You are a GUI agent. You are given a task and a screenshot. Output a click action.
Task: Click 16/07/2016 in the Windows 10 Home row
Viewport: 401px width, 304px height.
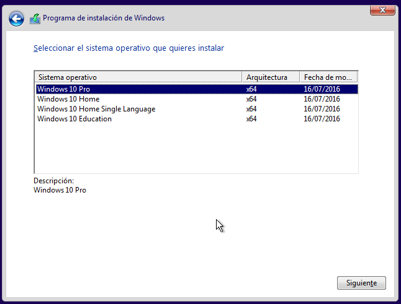[x=322, y=99]
